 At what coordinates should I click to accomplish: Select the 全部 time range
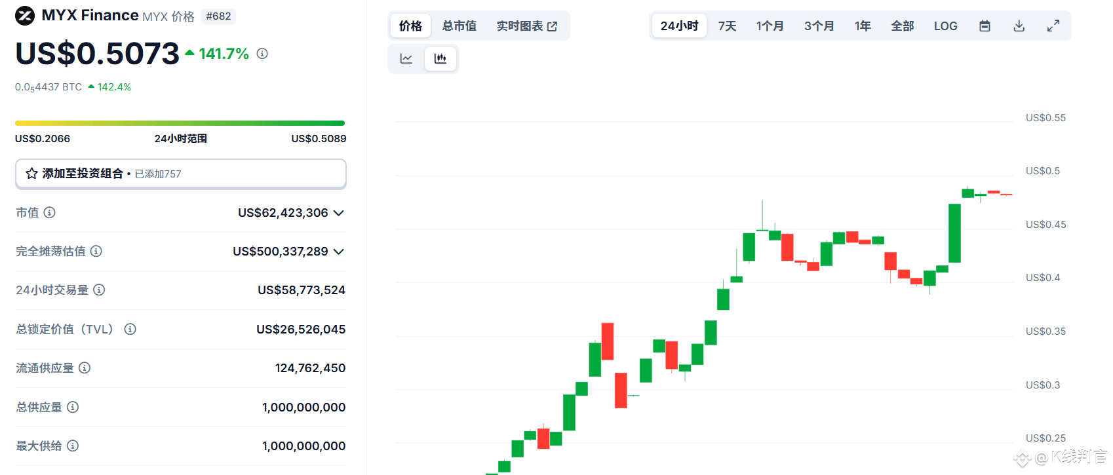[903, 26]
